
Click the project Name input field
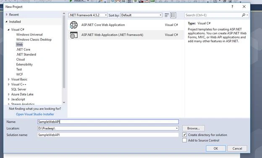pyautogui.click(x=108, y=122)
